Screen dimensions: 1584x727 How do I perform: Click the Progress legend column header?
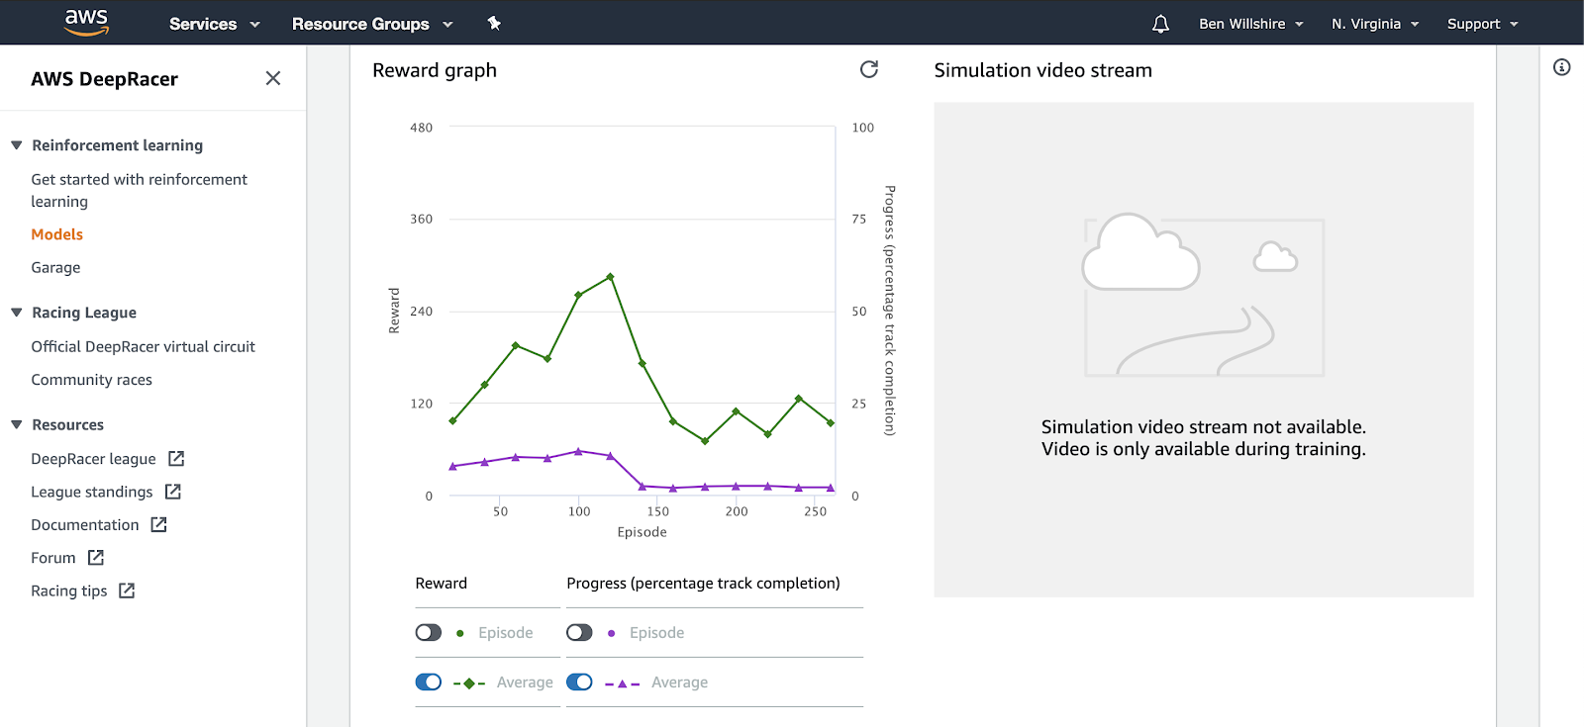[703, 584]
